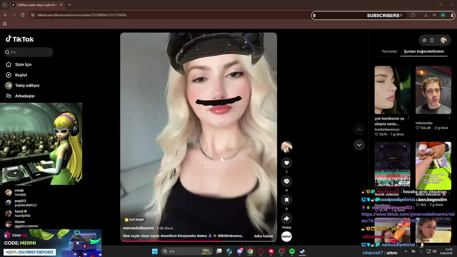
Task: Open options menu for the milanonder video
Action: pyautogui.click(x=449, y=118)
